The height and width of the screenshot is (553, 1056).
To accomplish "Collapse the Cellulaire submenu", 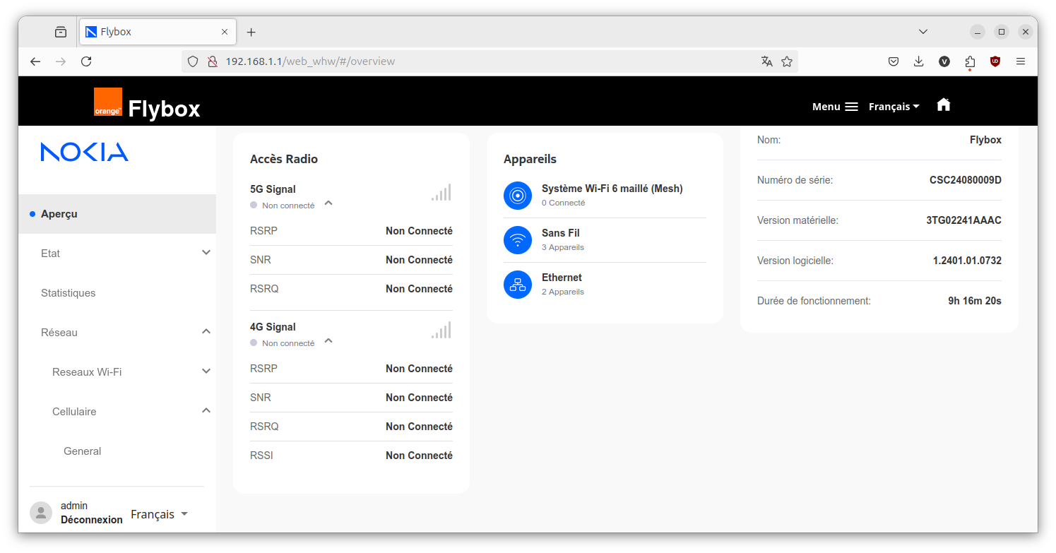I will tap(117, 412).
